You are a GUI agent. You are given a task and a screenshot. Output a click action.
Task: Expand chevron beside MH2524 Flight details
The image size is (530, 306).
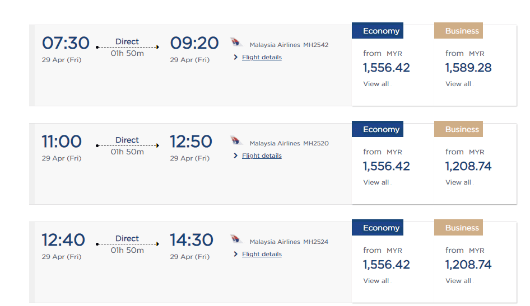click(236, 255)
